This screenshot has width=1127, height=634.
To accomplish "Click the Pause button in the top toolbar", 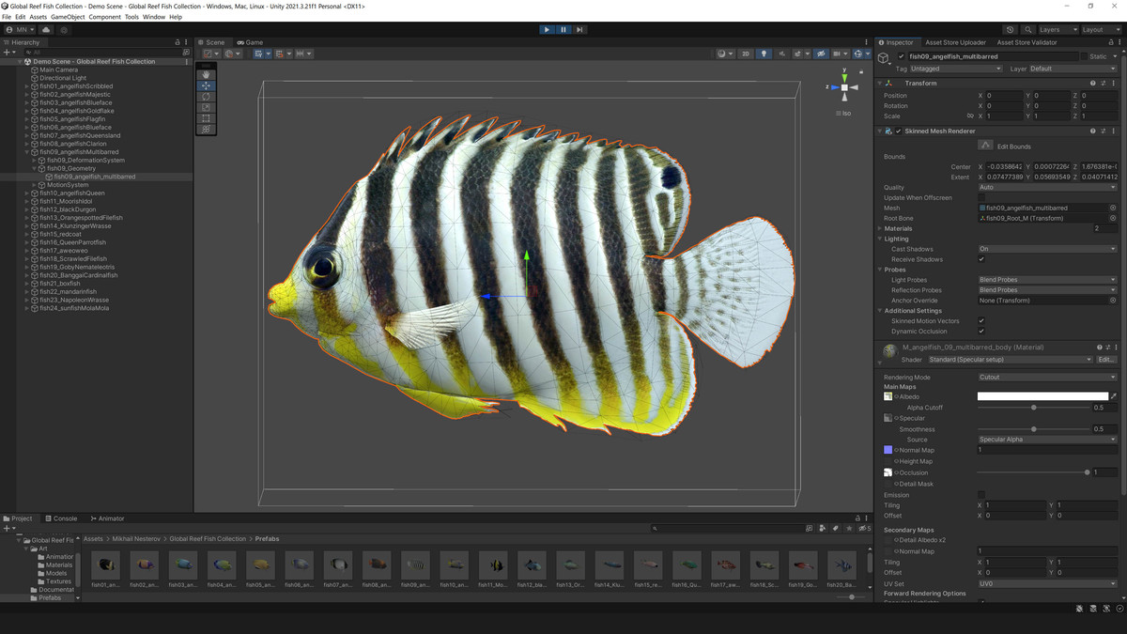I will click(563, 29).
